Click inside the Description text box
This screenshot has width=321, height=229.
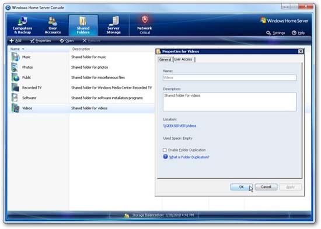point(229,102)
